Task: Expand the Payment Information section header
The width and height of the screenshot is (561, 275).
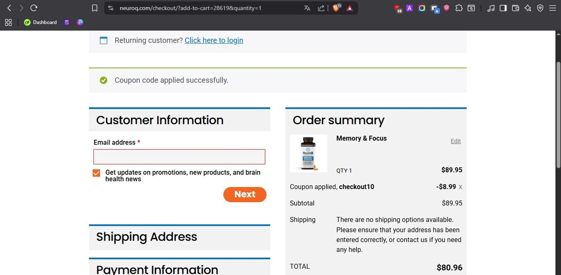Action: pyautogui.click(x=180, y=267)
